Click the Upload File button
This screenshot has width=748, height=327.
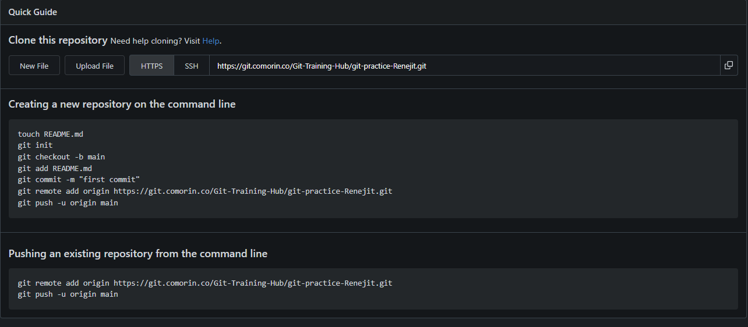94,66
